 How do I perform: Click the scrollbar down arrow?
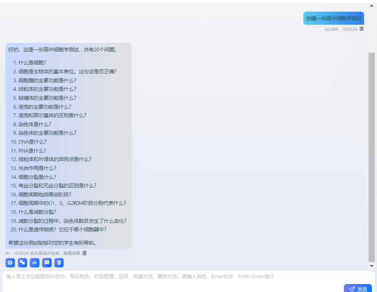[371, 266]
